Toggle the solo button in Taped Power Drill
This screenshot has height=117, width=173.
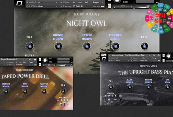[40, 60]
